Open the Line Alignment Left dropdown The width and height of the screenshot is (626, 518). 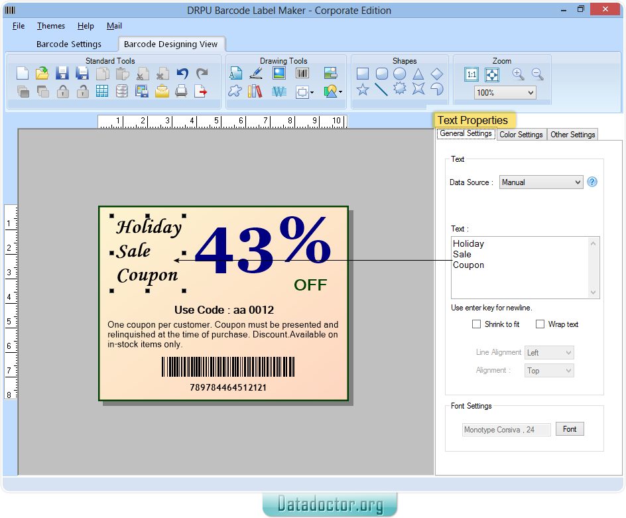[549, 353]
